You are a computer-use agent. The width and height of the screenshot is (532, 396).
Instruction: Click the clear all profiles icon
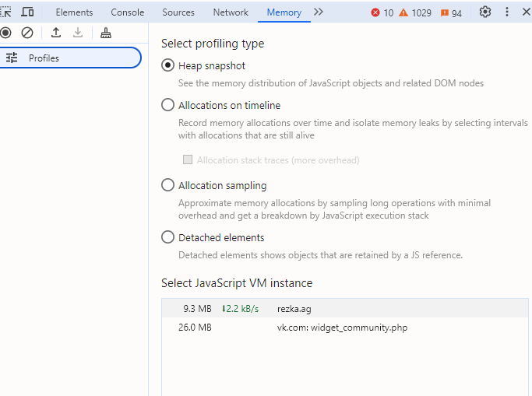pos(27,33)
